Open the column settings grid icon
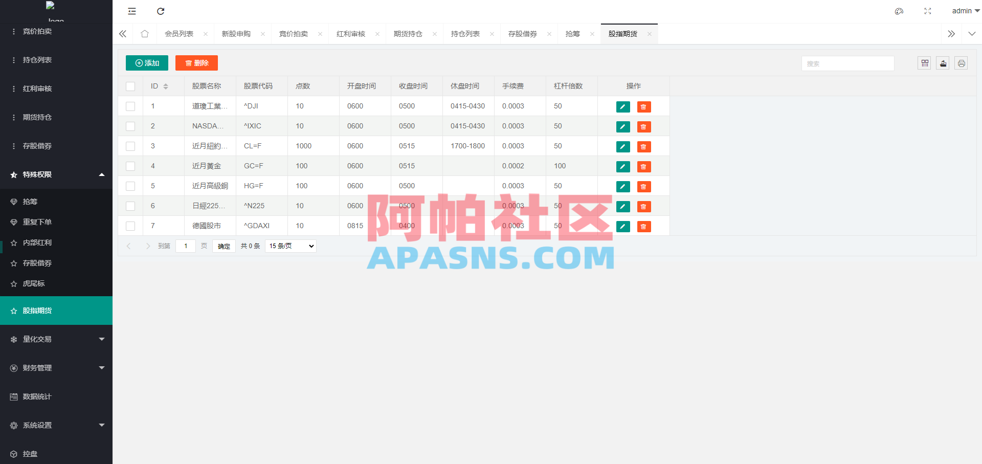982x464 pixels. [x=924, y=63]
